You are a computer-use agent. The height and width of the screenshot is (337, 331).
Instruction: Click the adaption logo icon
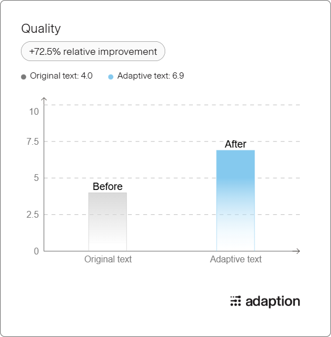coord(235,301)
